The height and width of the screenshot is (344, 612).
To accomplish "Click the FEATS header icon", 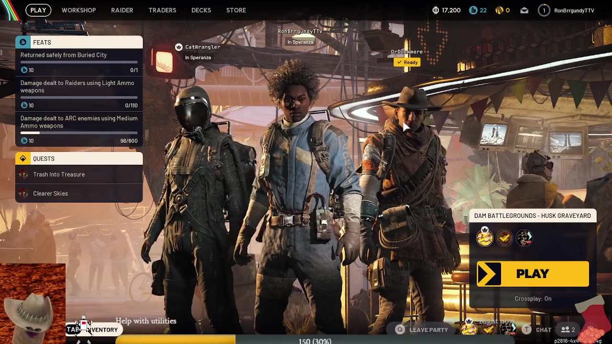I will 22,42.
